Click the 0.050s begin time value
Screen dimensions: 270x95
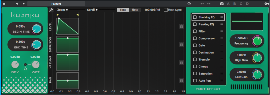(x=21, y=27)
